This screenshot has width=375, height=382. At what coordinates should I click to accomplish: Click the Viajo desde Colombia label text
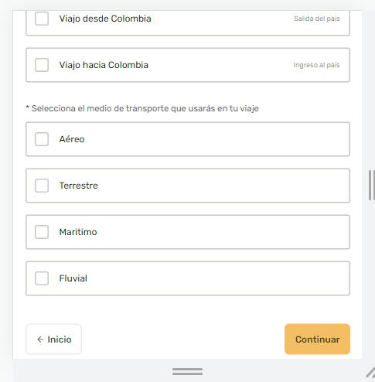point(105,19)
